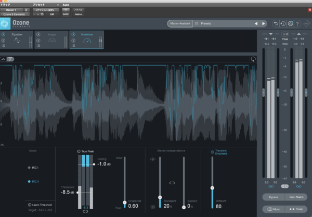Toggle input gain link icon
This screenshot has width=312, height=217.
coord(271,186)
